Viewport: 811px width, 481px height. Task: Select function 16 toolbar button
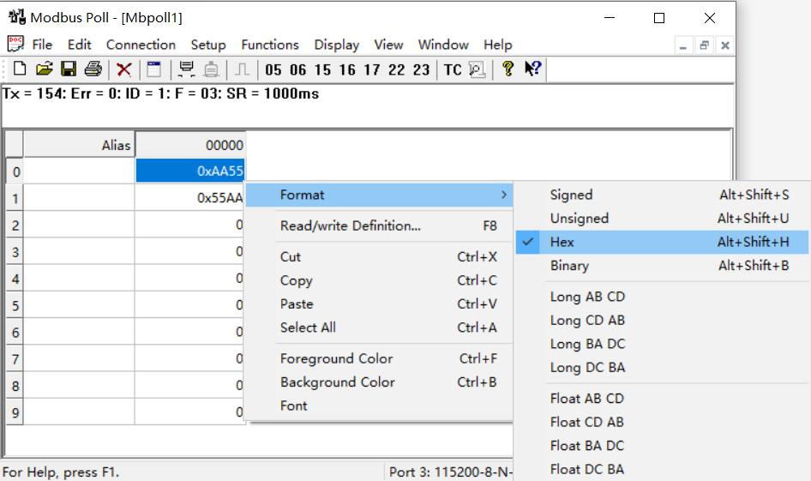pos(347,69)
